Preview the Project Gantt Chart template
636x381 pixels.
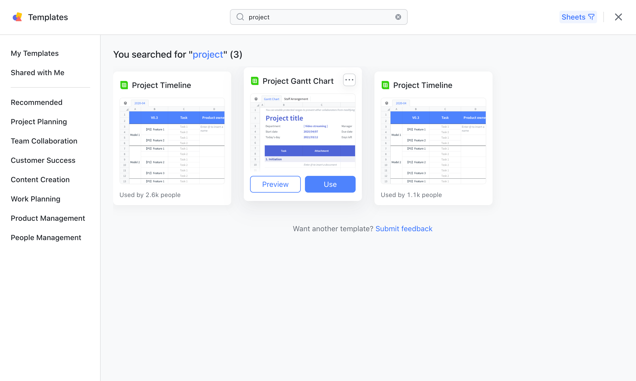coord(275,184)
